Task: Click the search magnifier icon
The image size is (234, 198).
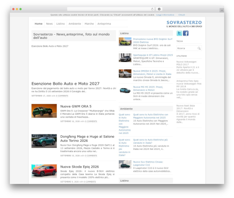Action: (x=199, y=48)
